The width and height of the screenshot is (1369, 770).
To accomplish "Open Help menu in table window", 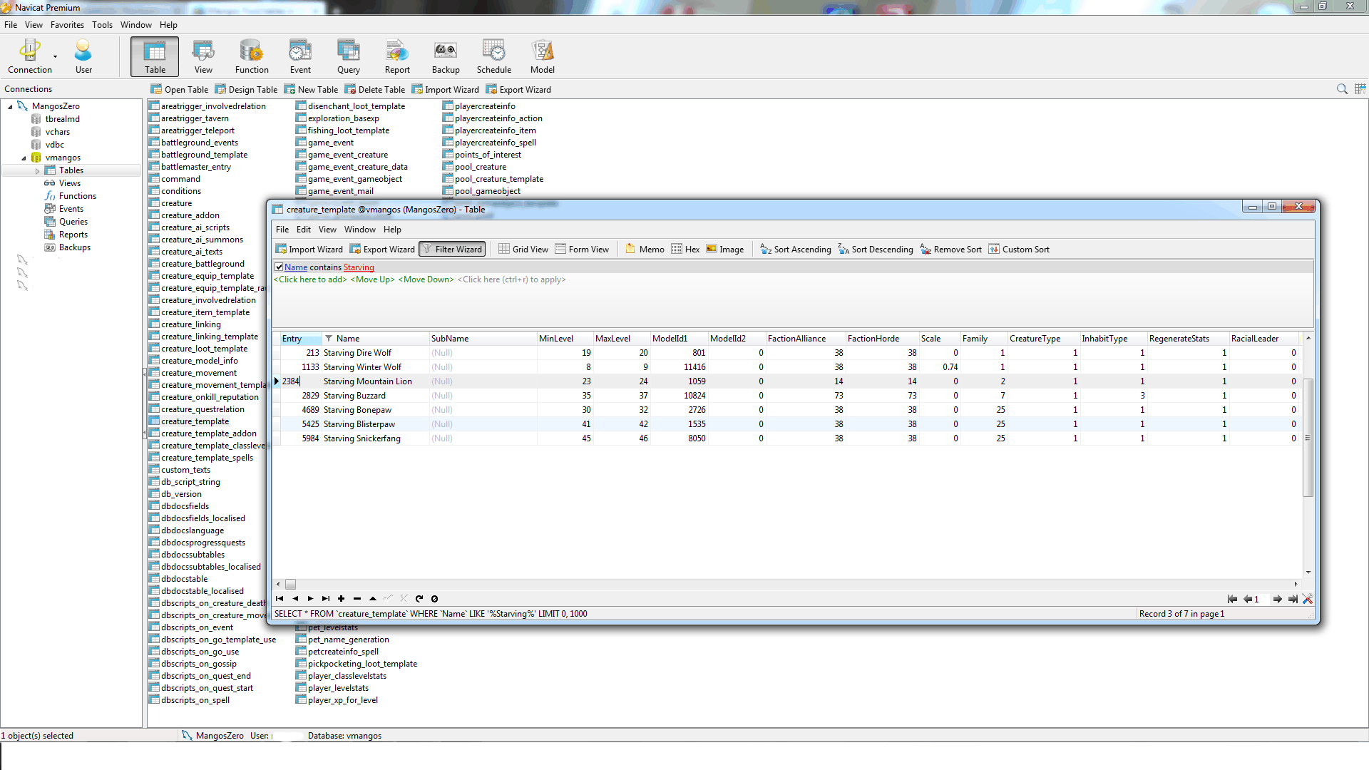I will (x=392, y=230).
